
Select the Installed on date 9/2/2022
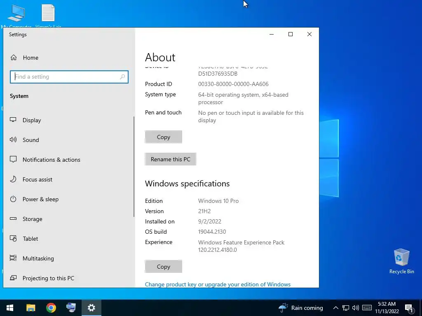(x=210, y=221)
